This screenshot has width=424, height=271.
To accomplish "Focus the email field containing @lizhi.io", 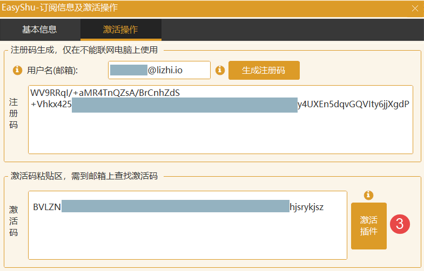I will (159, 70).
